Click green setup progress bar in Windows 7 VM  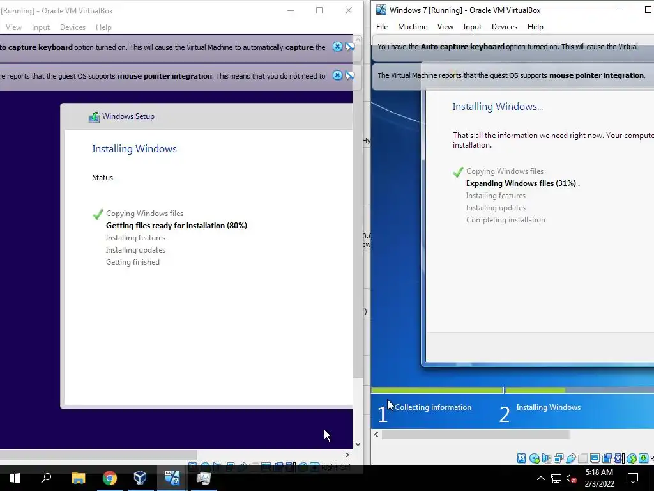tap(468, 391)
